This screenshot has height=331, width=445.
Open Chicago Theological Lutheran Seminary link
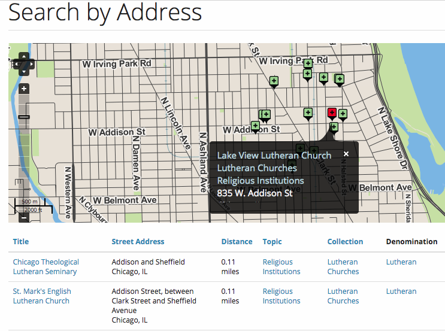[x=46, y=266]
